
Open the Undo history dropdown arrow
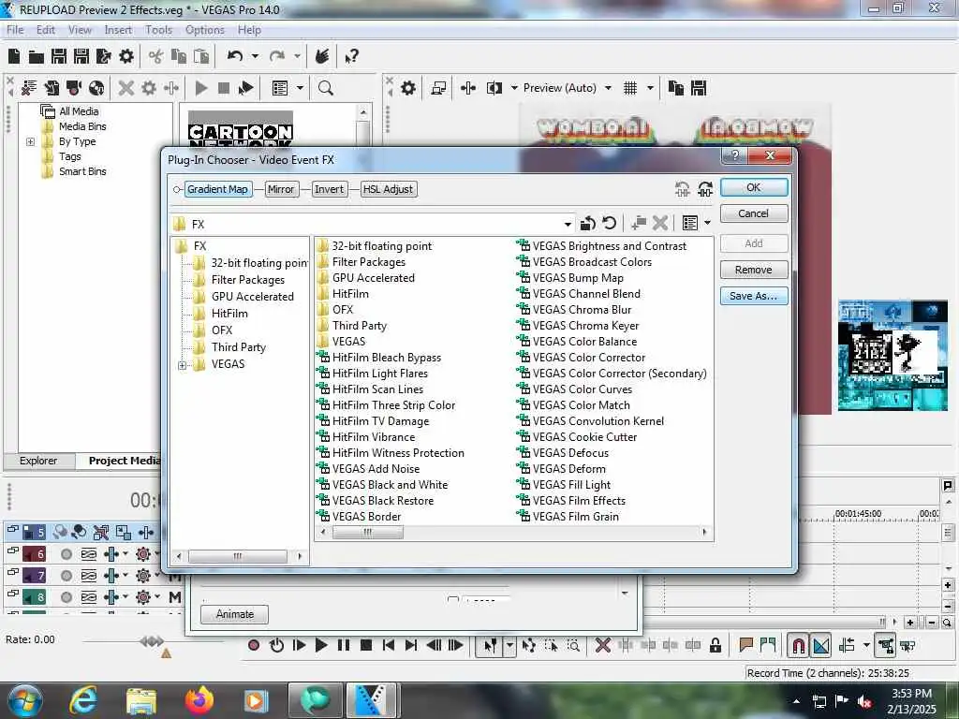(255, 56)
